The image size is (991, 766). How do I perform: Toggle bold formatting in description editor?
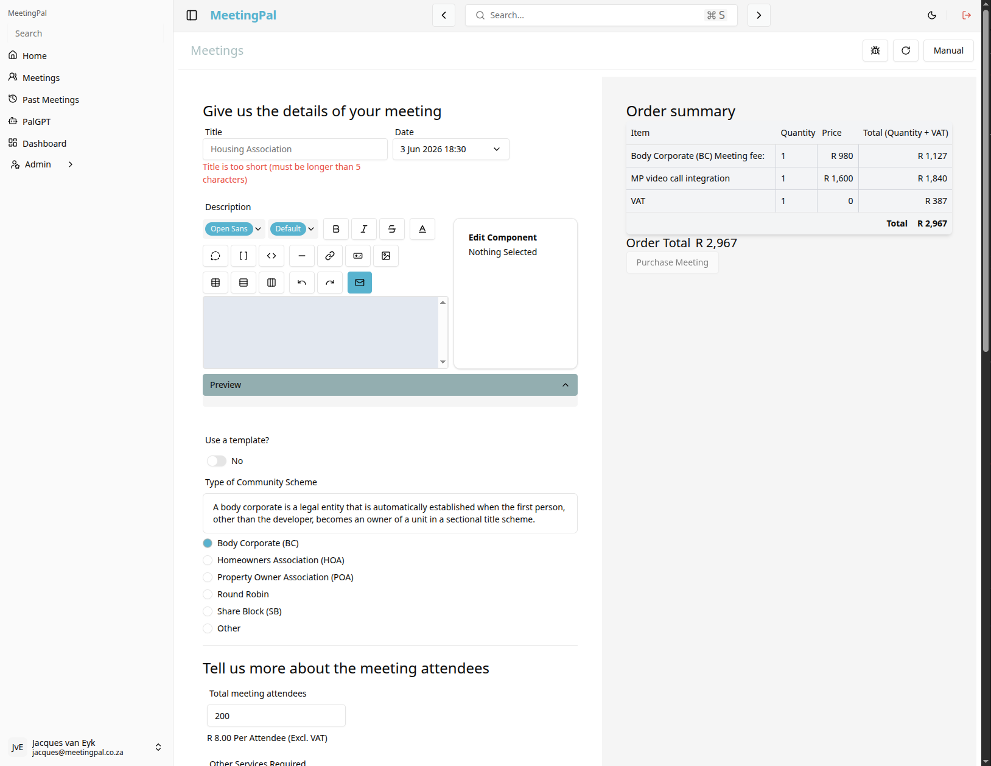tap(336, 229)
